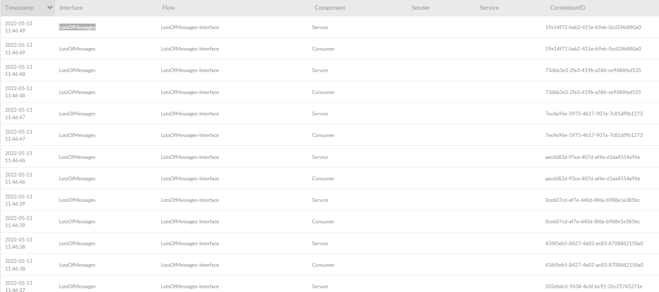This screenshot has height=292, width=659.
Task: Click the Service column header
Action: pyautogui.click(x=489, y=8)
